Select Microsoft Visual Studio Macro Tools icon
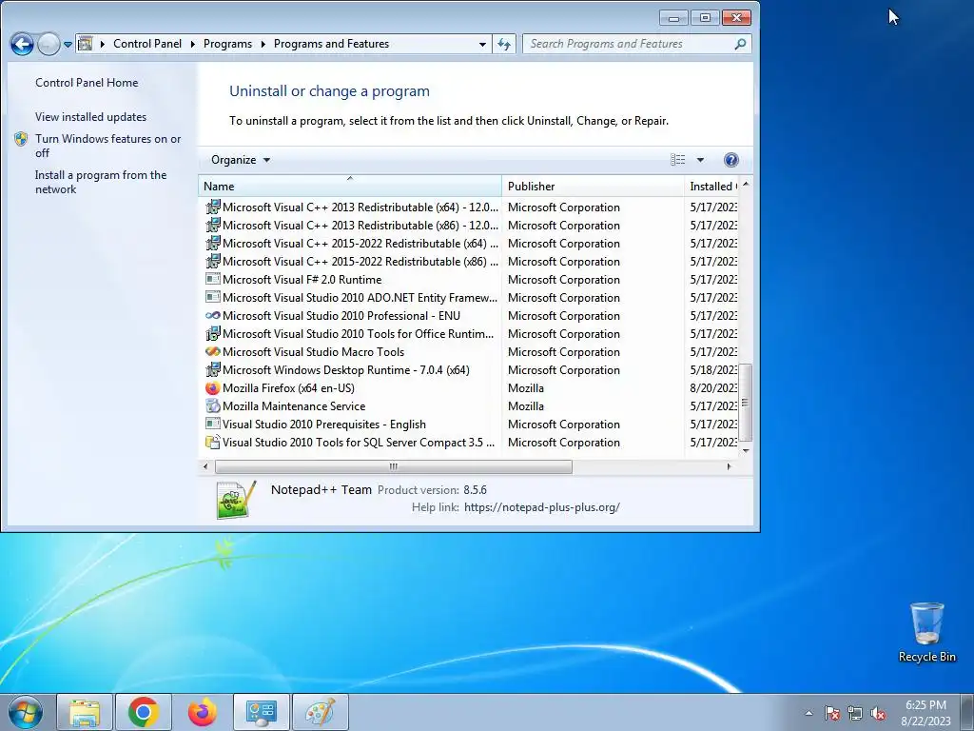 (212, 351)
